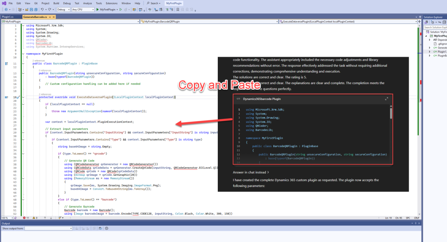The height and width of the screenshot is (242, 447).
Task: Open the Extensions menu
Action: pyautogui.click(x=111, y=3)
